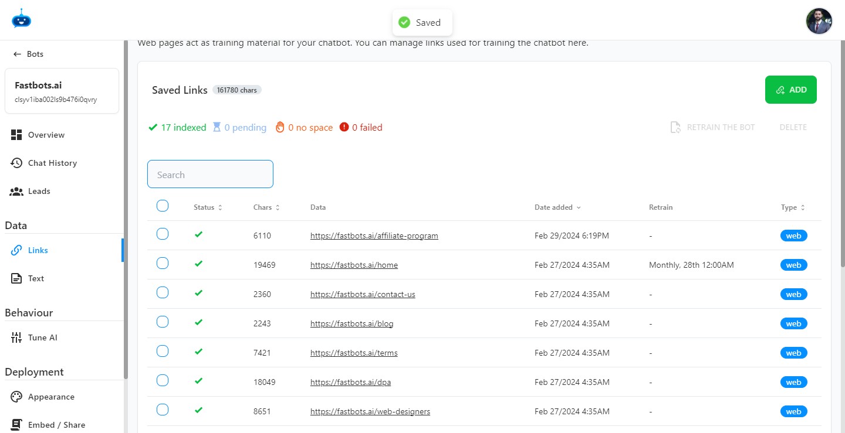
Task: Open the fastbots.ai/home link
Action: point(354,265)
